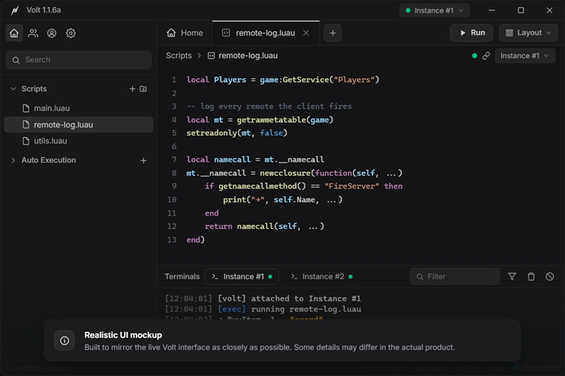Switch to the Home tab
Viewport: 565px width, 376px height.
point(185,33)
